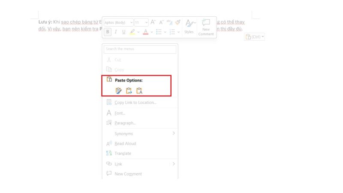Open the numbering style dropdown
The height and width of the screenshot is (193, 343).
[x=178, y=32]
